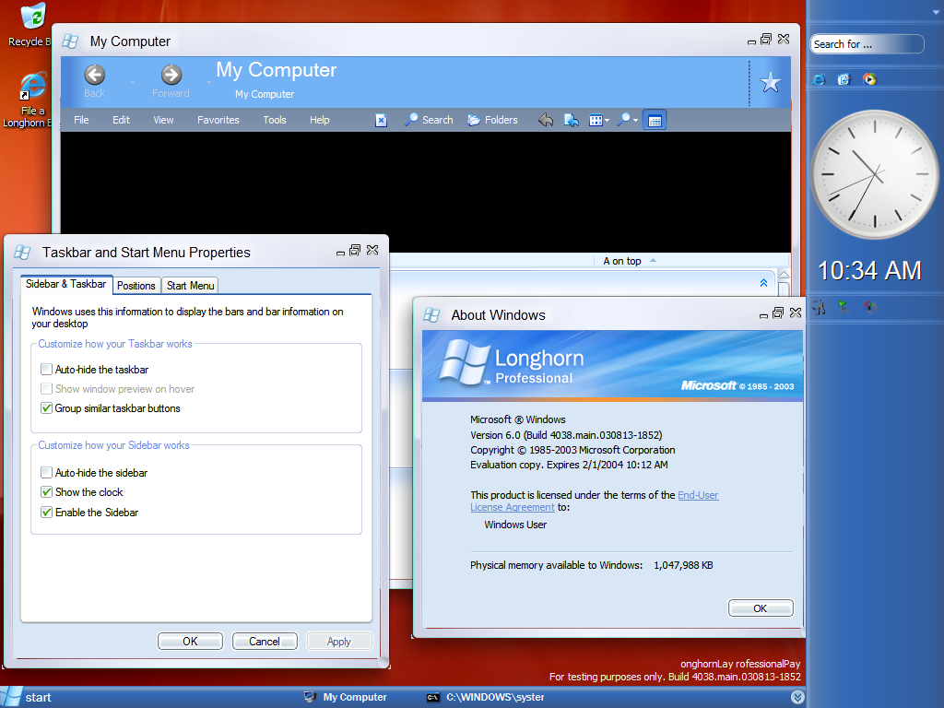
Task: Click the undo arrow toolbar icon
Action: (546, 120)
